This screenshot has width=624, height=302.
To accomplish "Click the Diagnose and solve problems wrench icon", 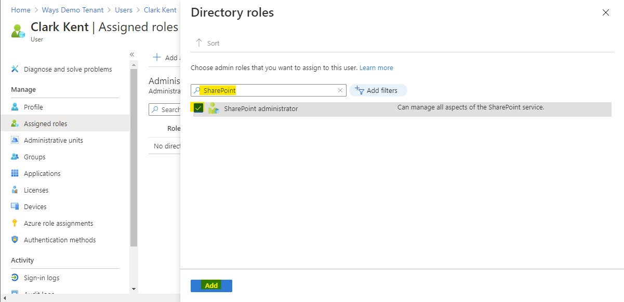I will (15, 68).
